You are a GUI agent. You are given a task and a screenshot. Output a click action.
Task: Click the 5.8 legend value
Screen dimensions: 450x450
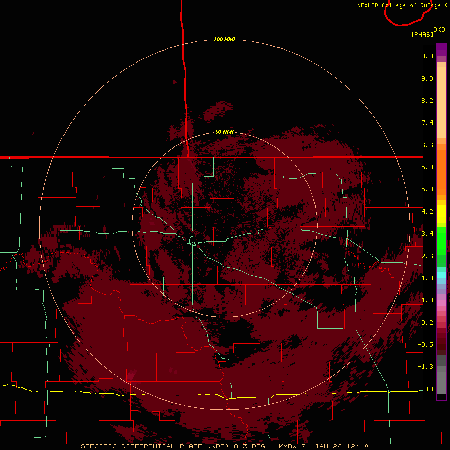click(x=427, y=167)
